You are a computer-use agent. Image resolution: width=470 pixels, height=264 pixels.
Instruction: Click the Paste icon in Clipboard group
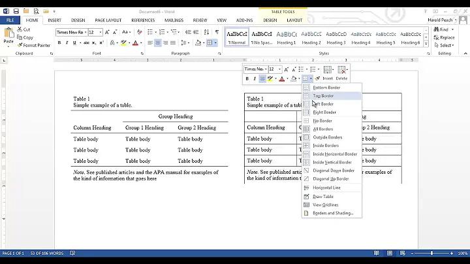(8, 33)
